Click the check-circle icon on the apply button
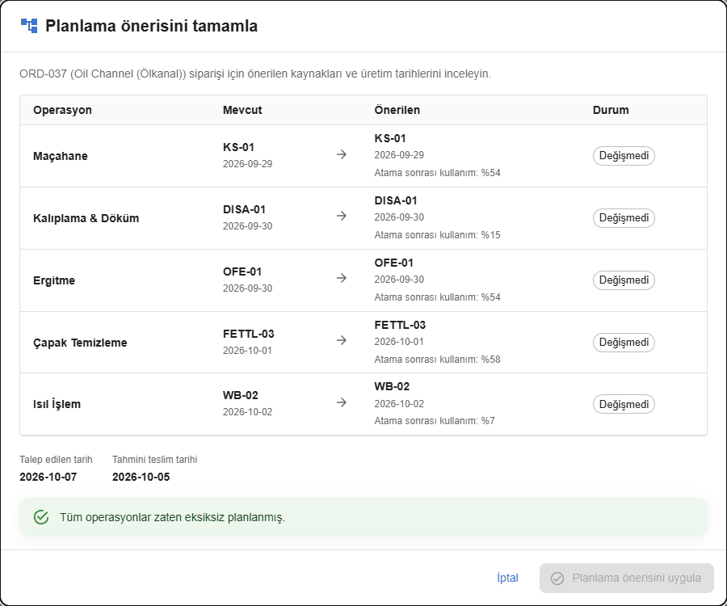Screen dimensions: 727x606 557,579
